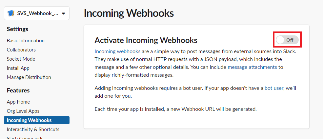
Task: Go to Collaborators page
Action: [x=21, y=50]
